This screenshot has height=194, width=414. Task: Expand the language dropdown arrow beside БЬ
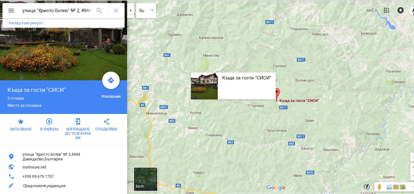pyautogui.click(x=152, y=11)
